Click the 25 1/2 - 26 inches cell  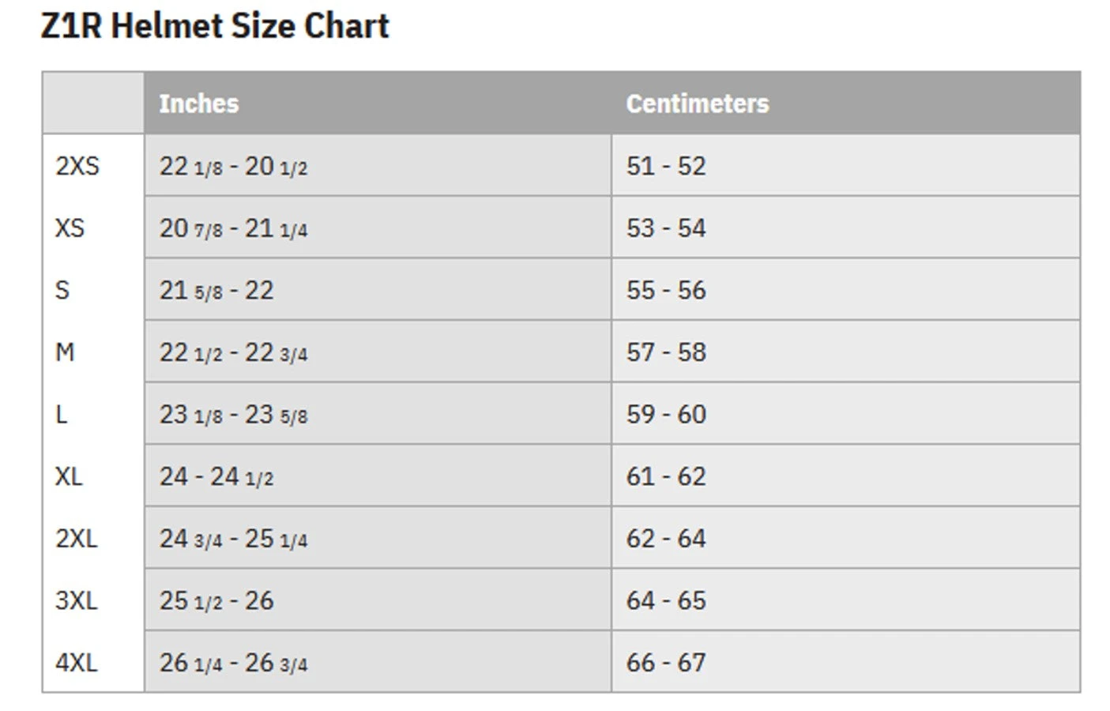(216, 600)
